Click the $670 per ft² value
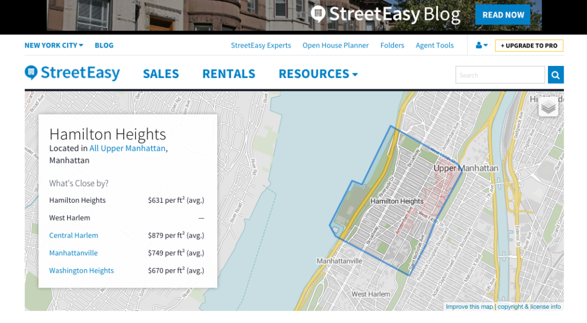 [x=176, y=270]
